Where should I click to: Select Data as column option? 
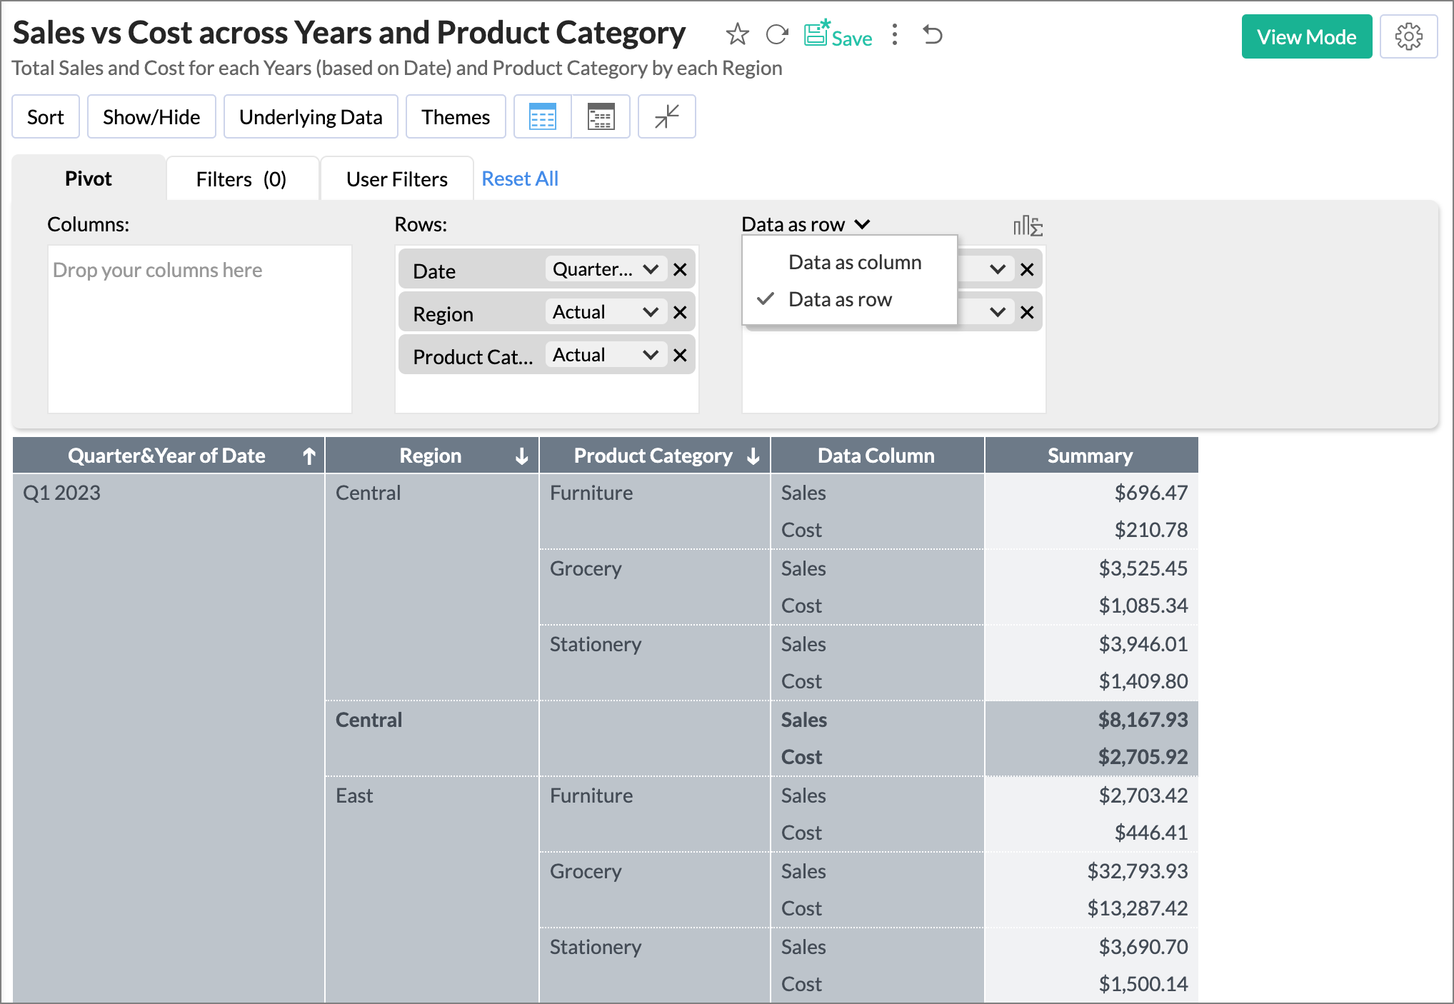click(854, 262)
